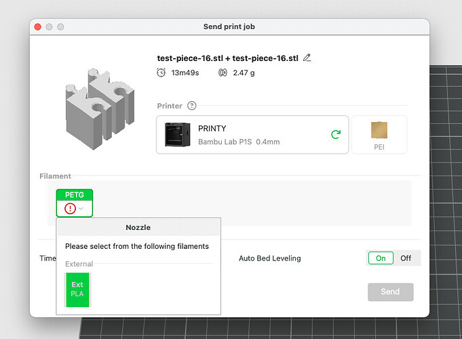Turn Auto Bed Leveling Off
This screenshot has width=462, height=339.
point(406,258)
